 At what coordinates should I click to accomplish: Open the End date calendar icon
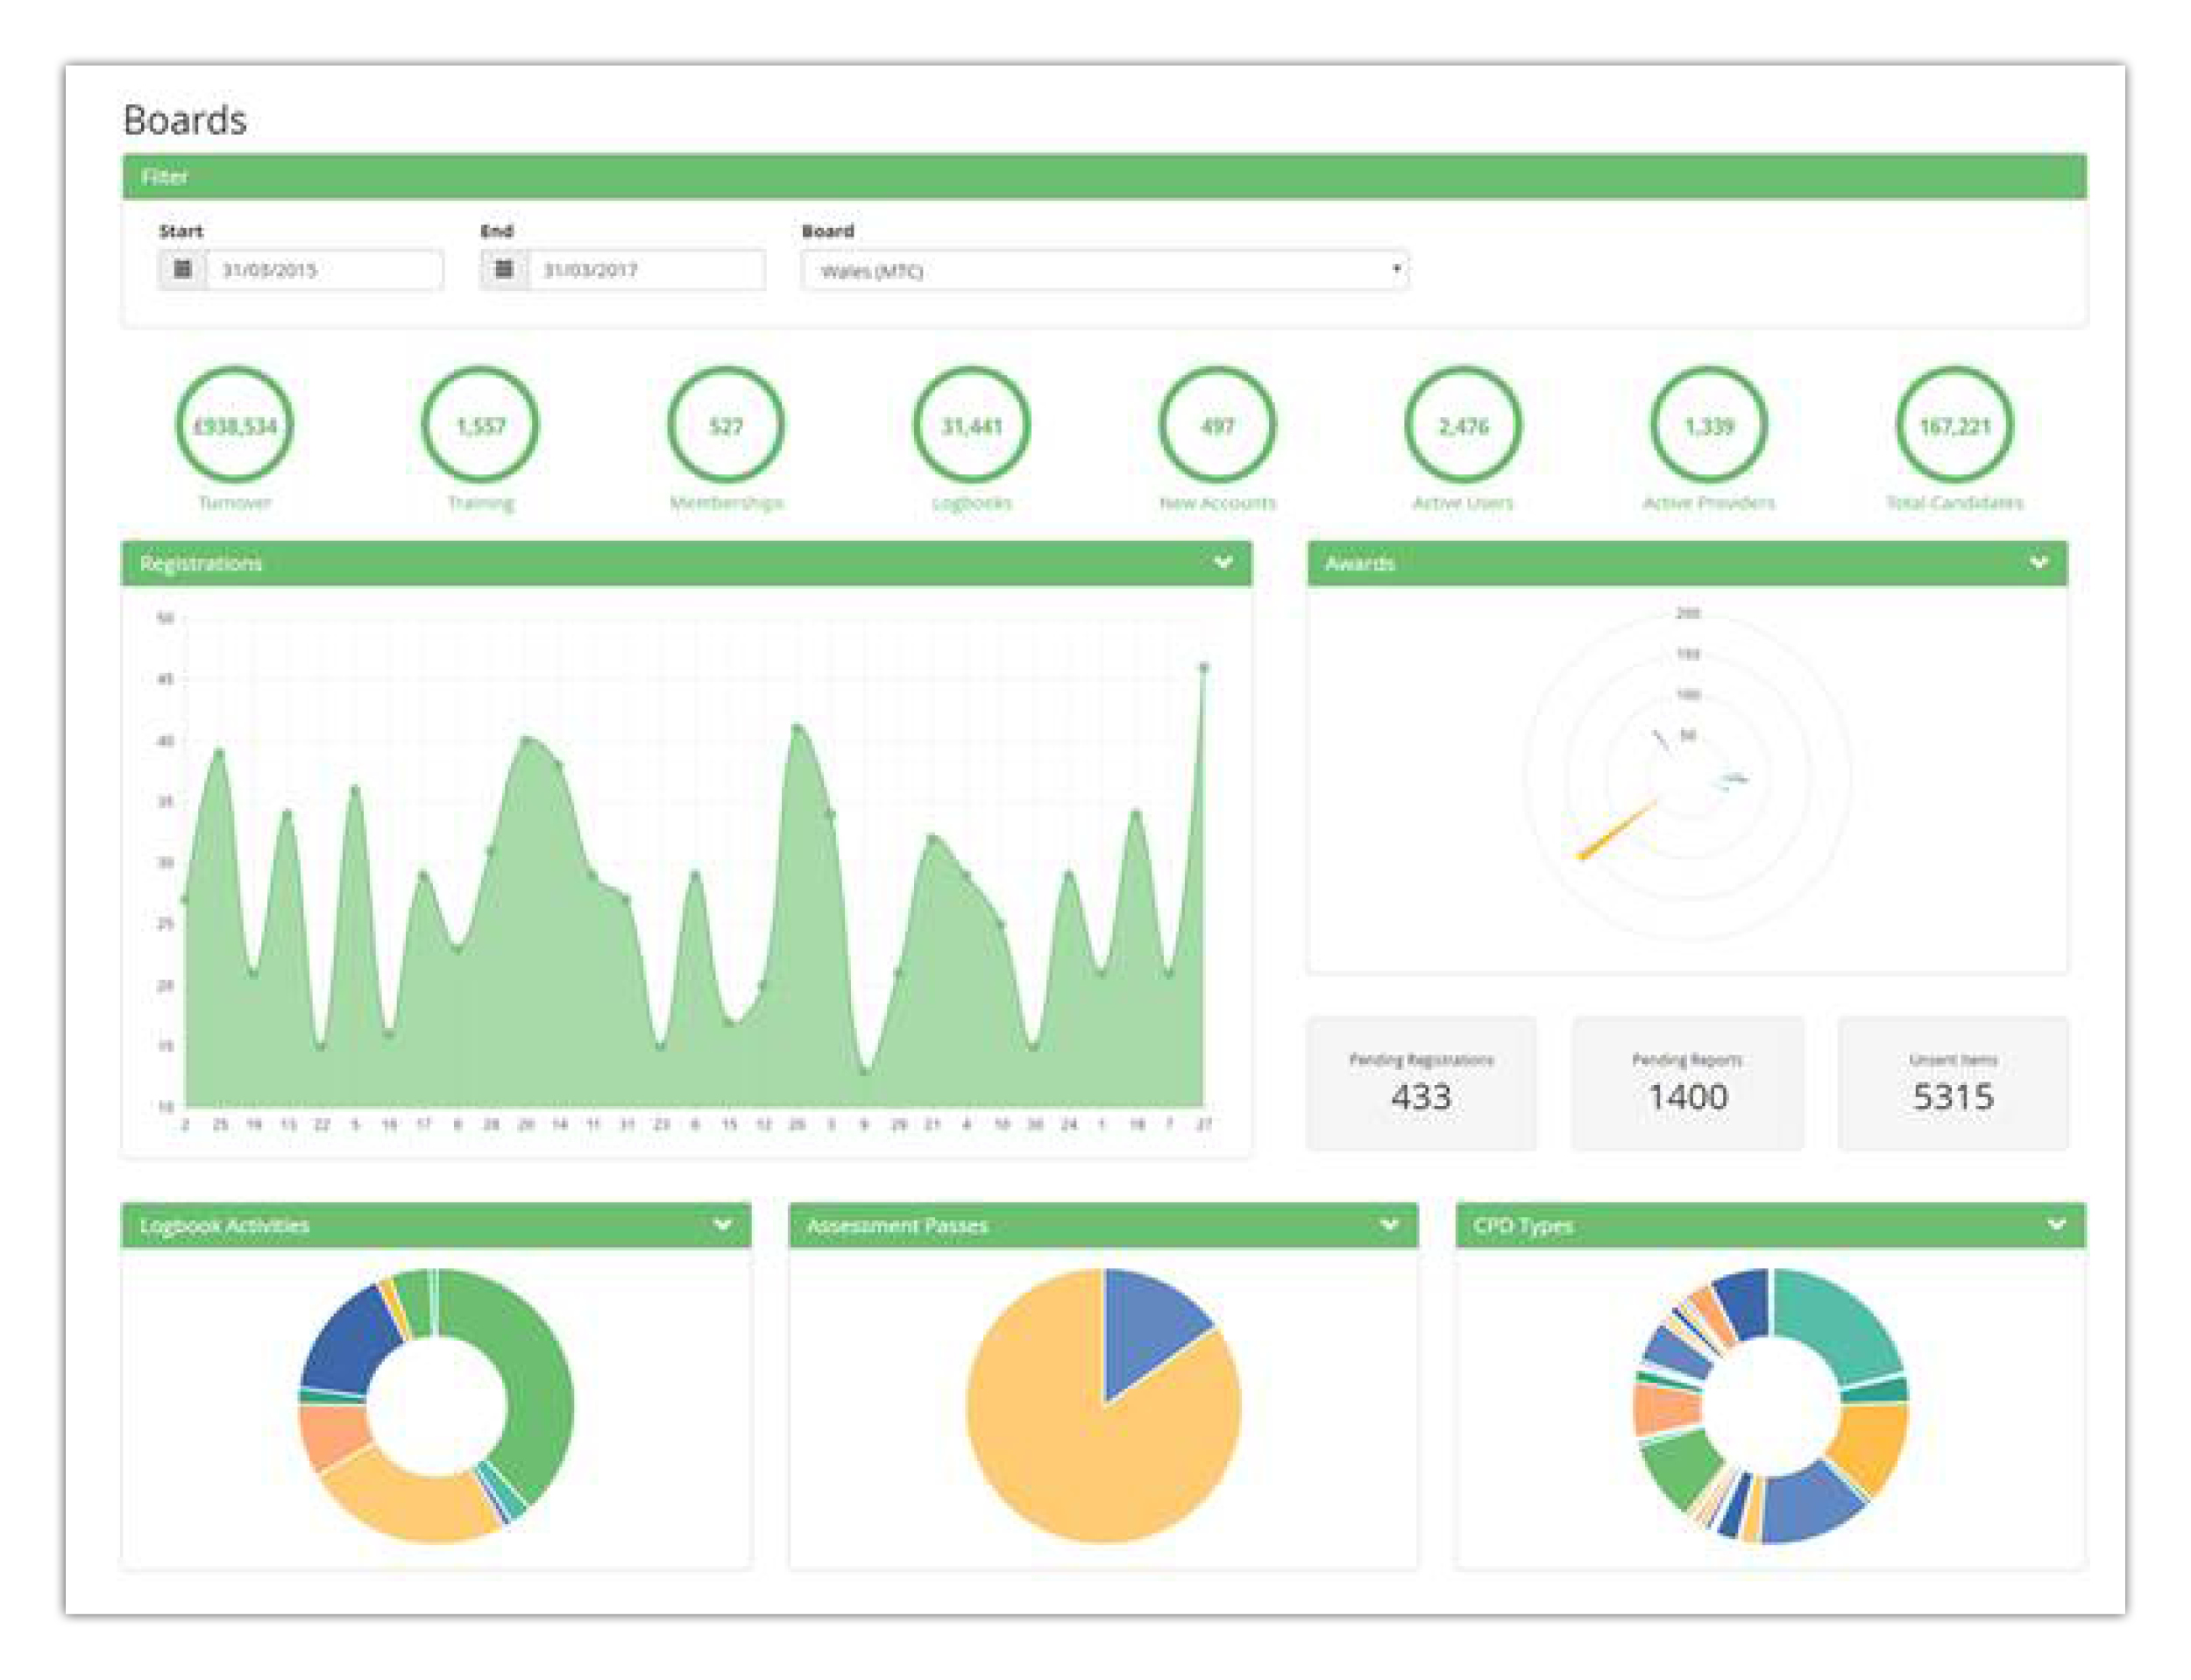coord(504,269)
